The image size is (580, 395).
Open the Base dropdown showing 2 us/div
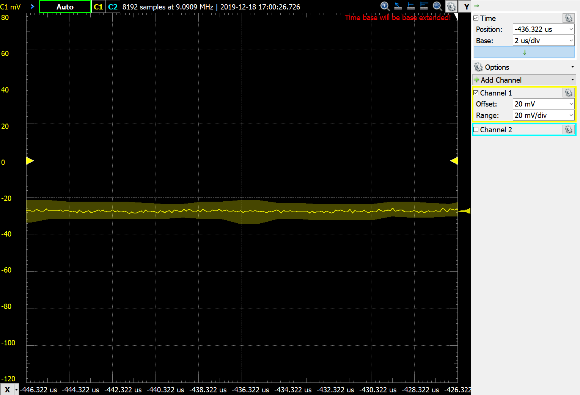(x=544, y=41)
